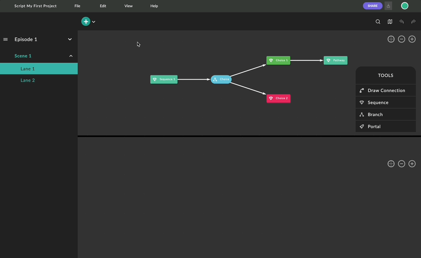Screen dimensions: 421x258
Task: Select the Branch tool
Action: coord(386,115)
